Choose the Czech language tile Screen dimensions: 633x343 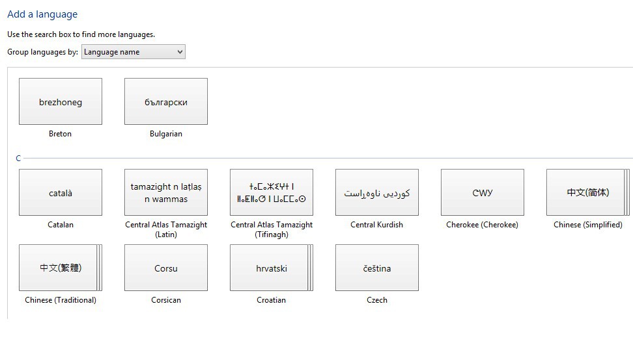[x=377, y=268]
